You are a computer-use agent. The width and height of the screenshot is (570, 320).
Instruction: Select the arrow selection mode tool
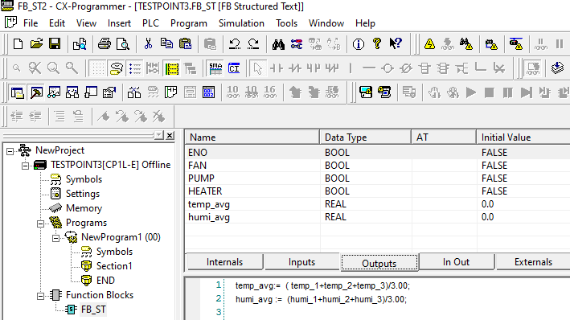[x=258, y=68]
